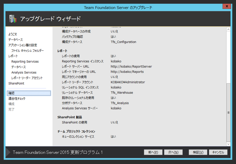Click the 検証(V) button
Viewport: 236px width, 164px height.
198,152
